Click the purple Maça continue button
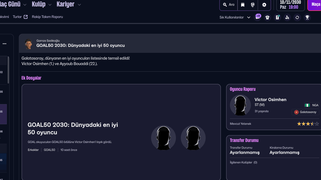 [x=315, y=5]
